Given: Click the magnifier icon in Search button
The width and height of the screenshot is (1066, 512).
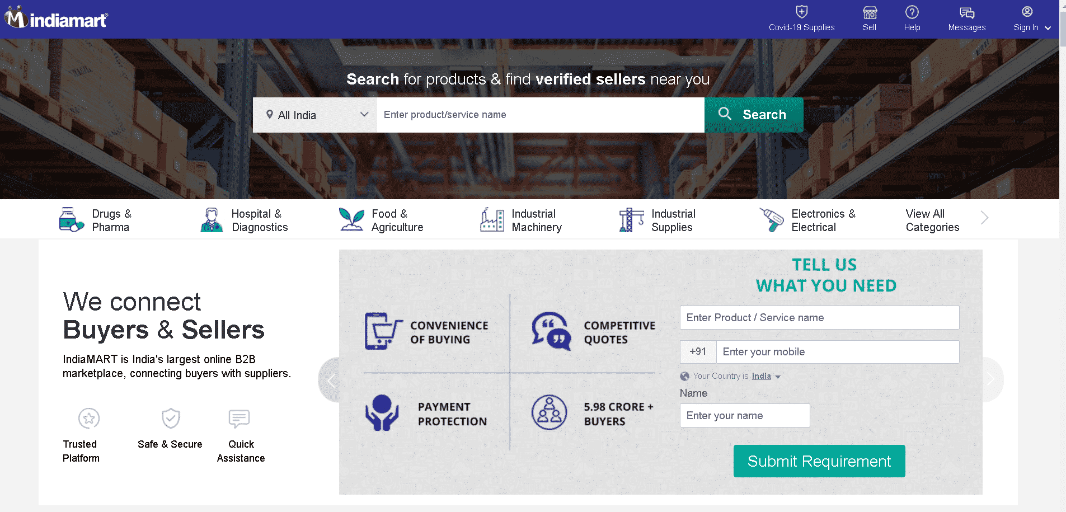Looking at the screenshot, I should pos(725,114).
